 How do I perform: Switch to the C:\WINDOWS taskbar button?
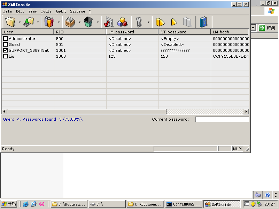[184, 204]
